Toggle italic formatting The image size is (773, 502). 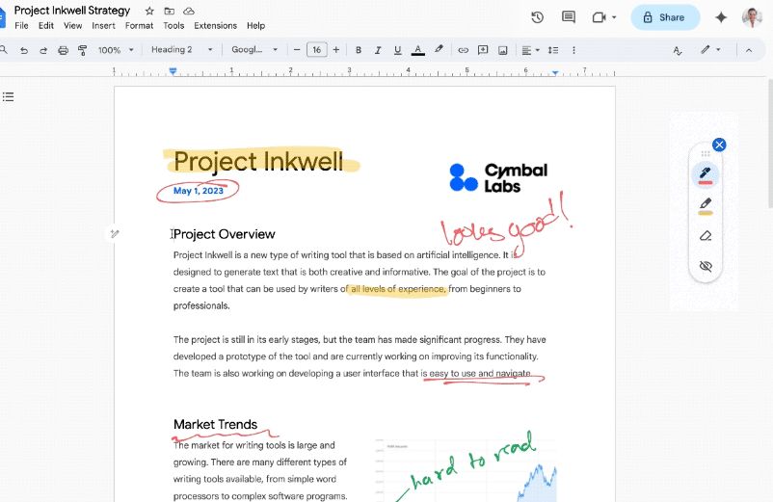(x=378, y=50)
